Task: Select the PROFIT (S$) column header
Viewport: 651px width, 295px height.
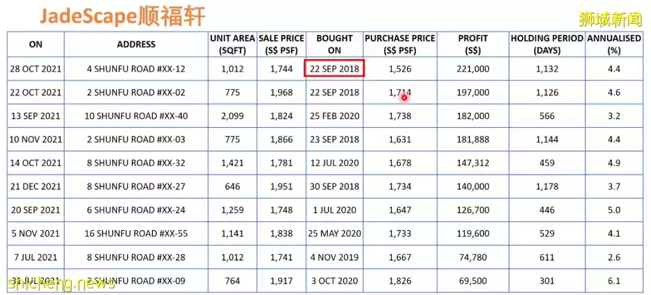Action: (473, 44)
